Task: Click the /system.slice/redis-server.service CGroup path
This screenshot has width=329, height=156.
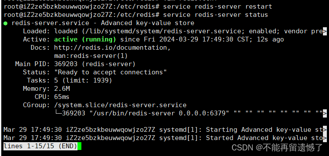Action: pos(120,105)
